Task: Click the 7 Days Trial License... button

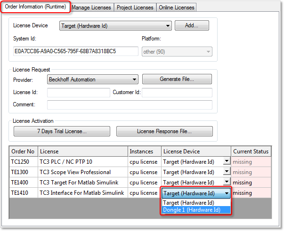Action: pos(62,131)
